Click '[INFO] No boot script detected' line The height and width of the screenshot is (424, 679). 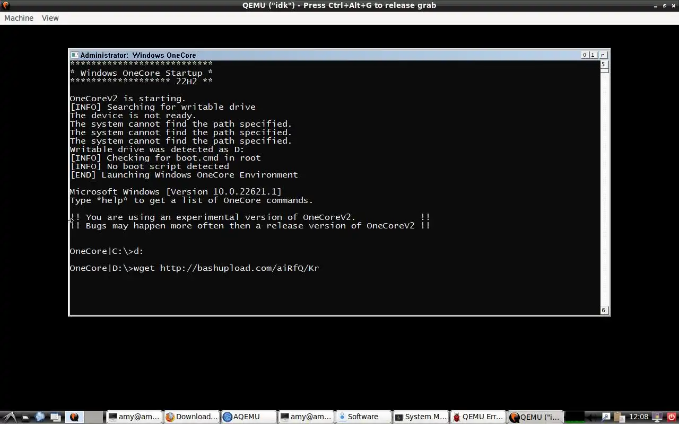click(x=150, y=166)
